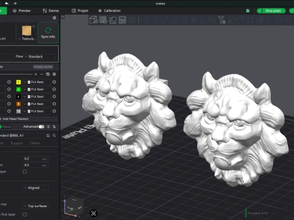Click the yellow filament 2 color swatch
Viewport: 294px width, 220px height.
[x=18, y=82]
